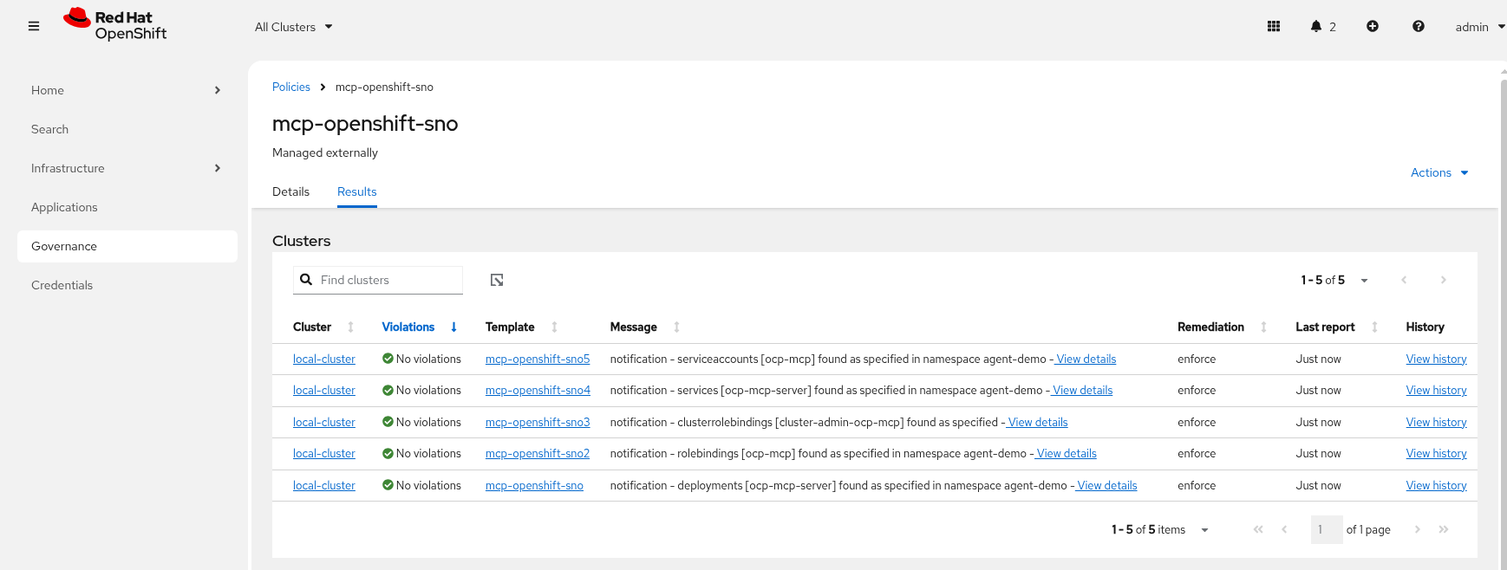Click green check for mcp-openshift-sno2 row

click(388, 453)
